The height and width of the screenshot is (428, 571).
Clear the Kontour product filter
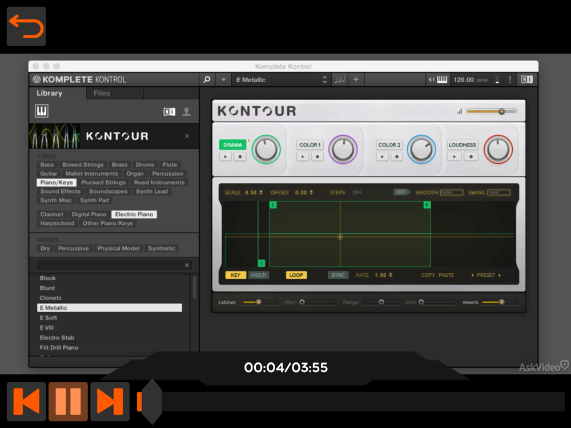point(187,136)
